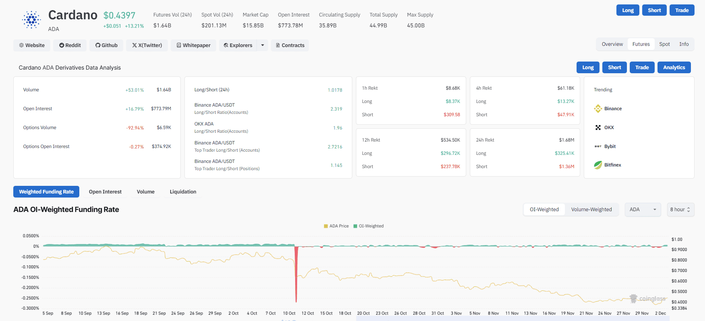Viewport: 705px width, 321px height.
Task: Click the chart range slider bar
Action: [512, 319]
